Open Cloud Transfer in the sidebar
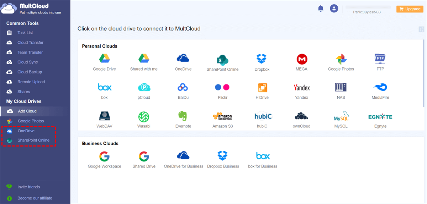Image resolution: width=427 pixels, height=204 pixels. [x=30, y=43]
